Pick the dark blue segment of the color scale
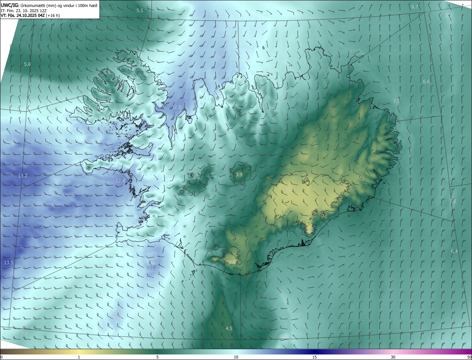Screen dimensions: 472x360 [x=315, y=352]
